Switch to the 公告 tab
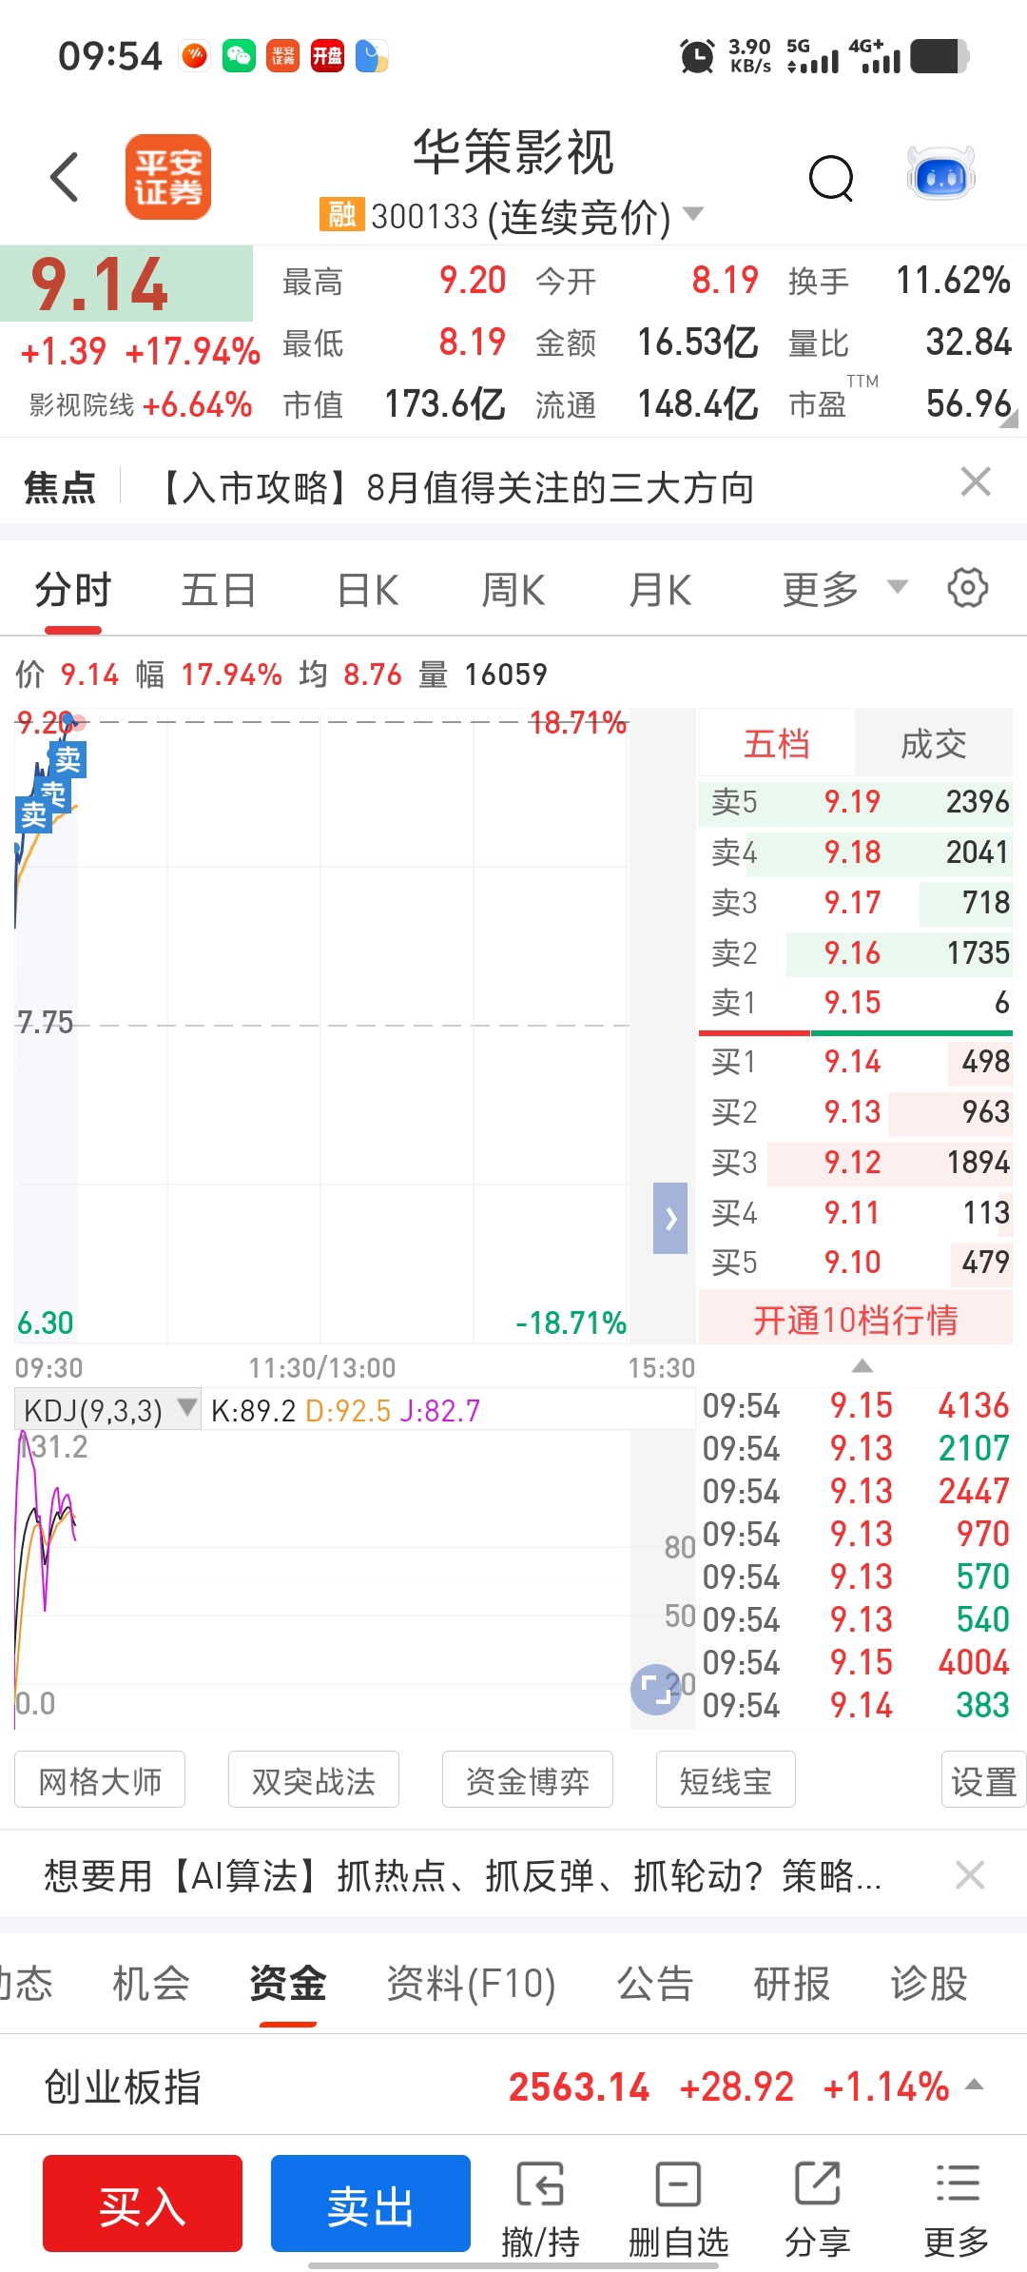The image size is (1027, 2272). point(655,1984)
